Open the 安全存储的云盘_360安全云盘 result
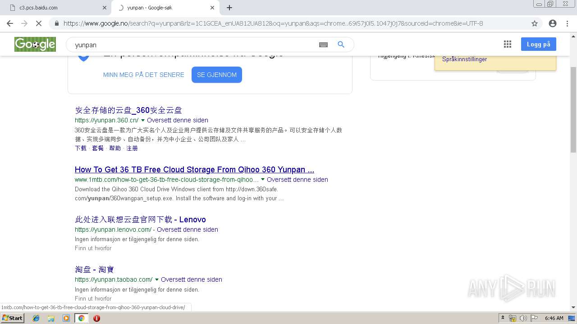Screen dimensions: 577x324 (x=128, y=110)
